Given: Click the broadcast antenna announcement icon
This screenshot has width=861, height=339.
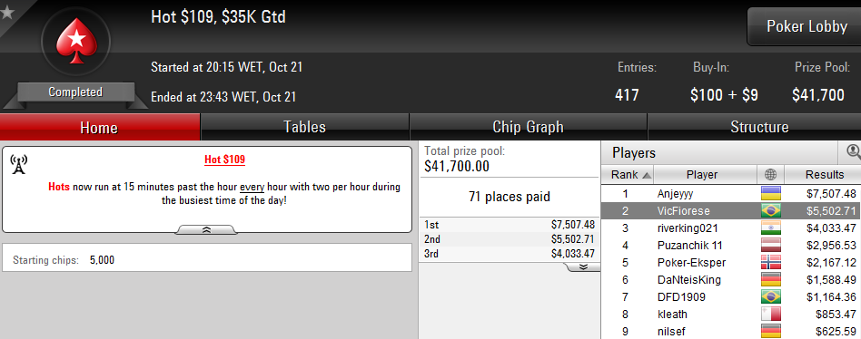Looking at the screenshot, I should [19, 164].
